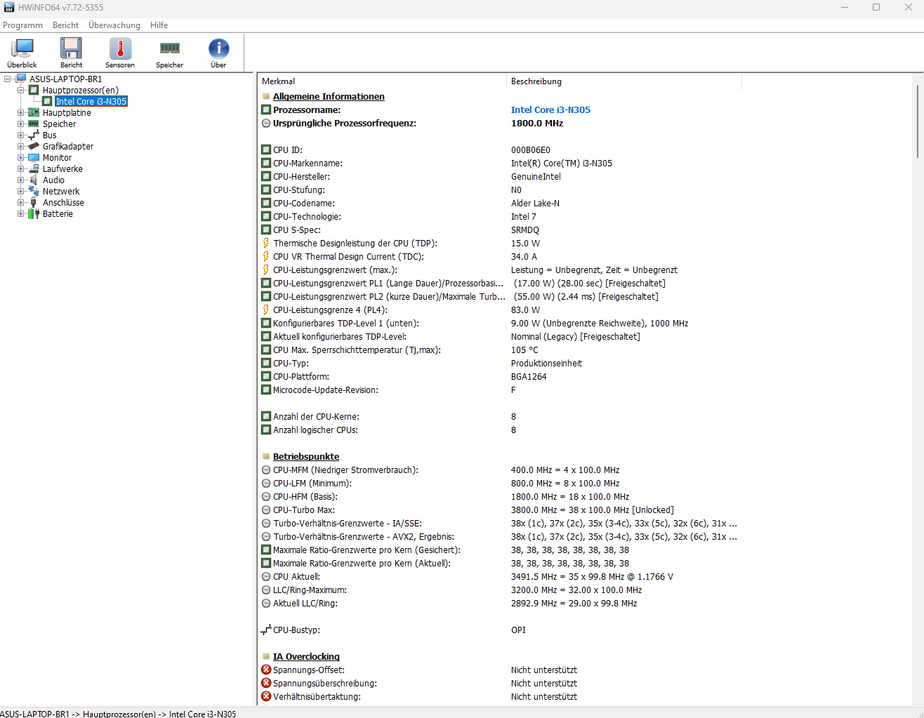The width and height of the screenshot is (924, 718).
Task: Open the Sensoren thermometer icon
Action: click(120, 49)
